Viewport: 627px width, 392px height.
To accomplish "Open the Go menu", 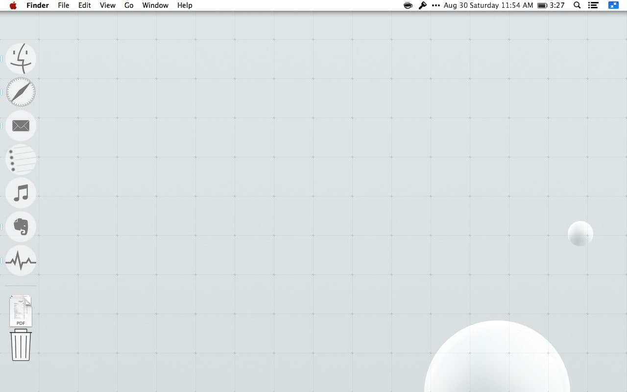I will pos(129,5).
